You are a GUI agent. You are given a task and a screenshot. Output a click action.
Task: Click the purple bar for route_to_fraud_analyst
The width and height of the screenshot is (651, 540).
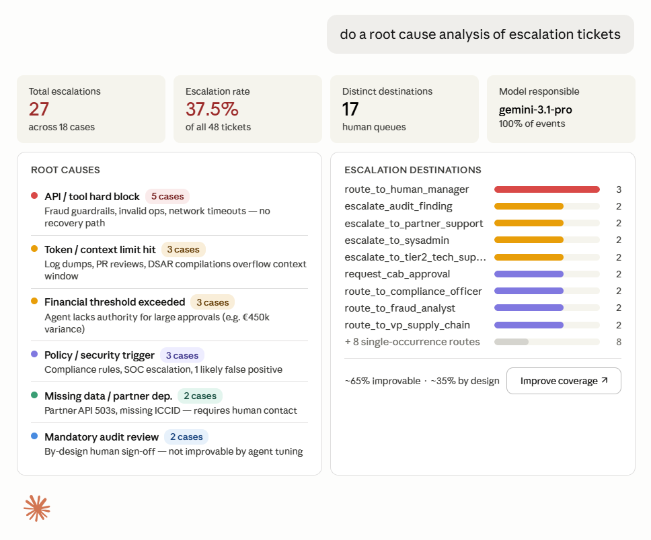click(x=529, y=308)
